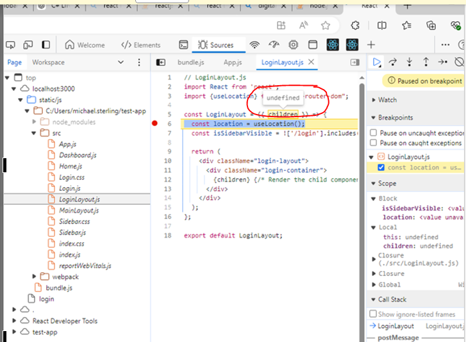This screenshot has width=466, height=342.
Task: Open DevTools more options ellipsis
Action: click(x=445, y=45)
